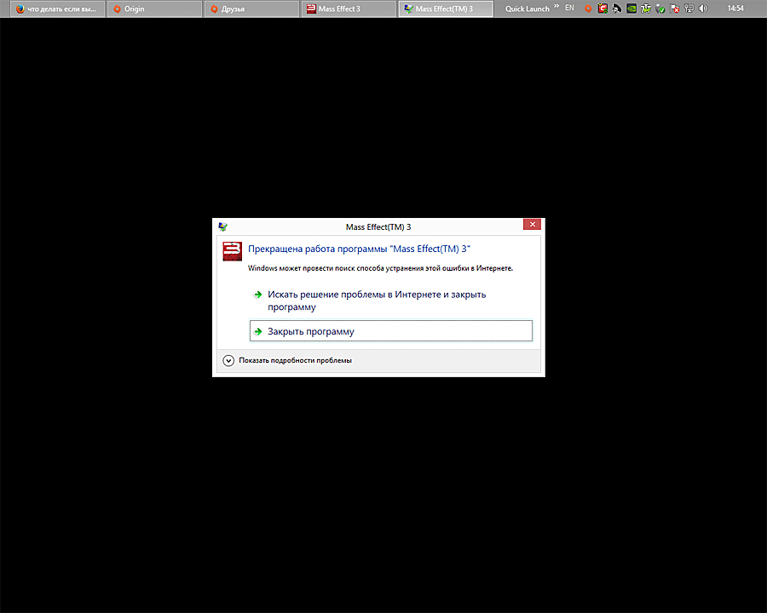The height and width of the screenshot is (613, 767).
Task: Switch to the Mass Effect 3 taskbar button
Action: tap(349, 9)
